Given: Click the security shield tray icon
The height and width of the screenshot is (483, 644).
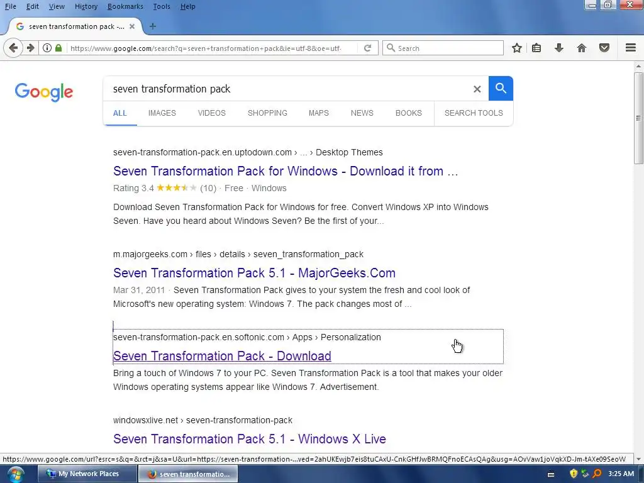Looking at the screenshot, I should point(574,474).
